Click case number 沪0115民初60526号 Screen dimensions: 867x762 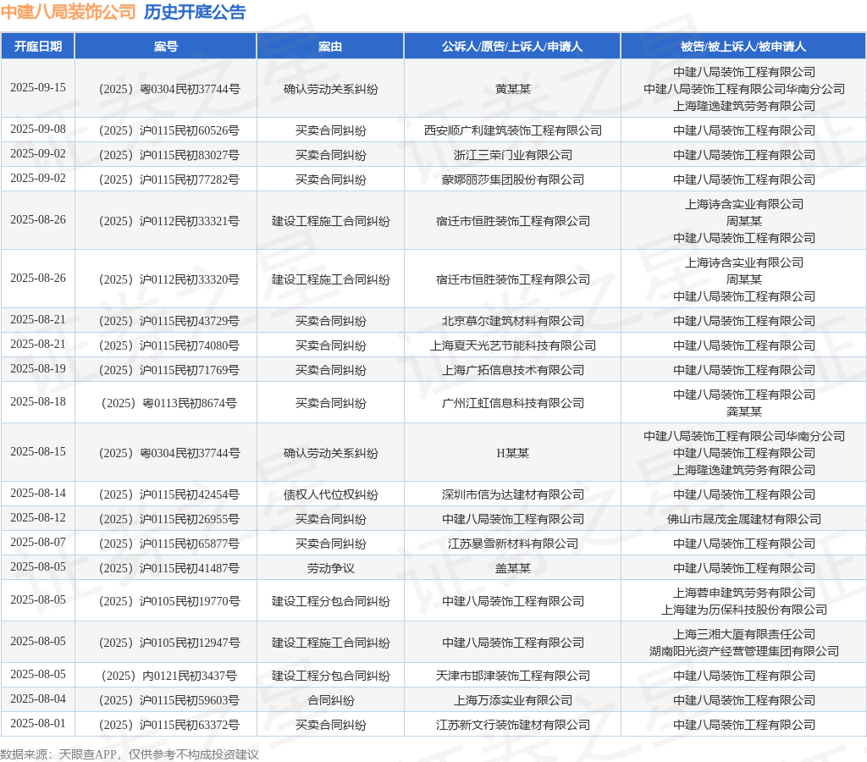pyautogui.click(x=169, y=130)
